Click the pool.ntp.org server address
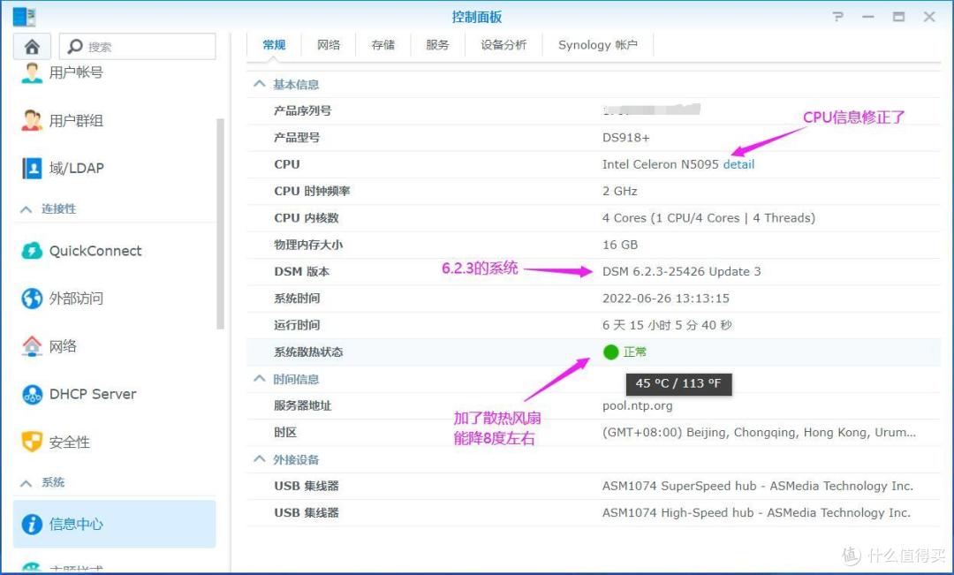This screenshot has width=954, height=575. (638, 405)
